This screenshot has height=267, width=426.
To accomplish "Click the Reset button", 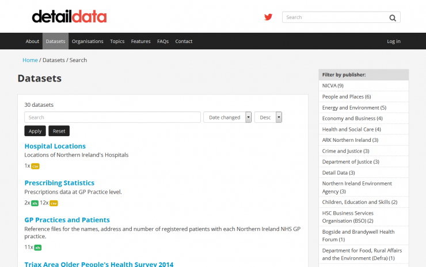I will click(59, 131).
